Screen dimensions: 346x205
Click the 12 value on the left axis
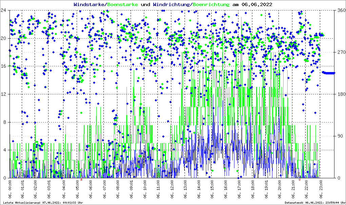click(x=4, y=94)
